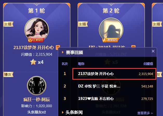Image resolution: width=163 pixels, height=116 pixels.
Task: Click the 壕友 tag in round 1 card
Action: [8, 74]
